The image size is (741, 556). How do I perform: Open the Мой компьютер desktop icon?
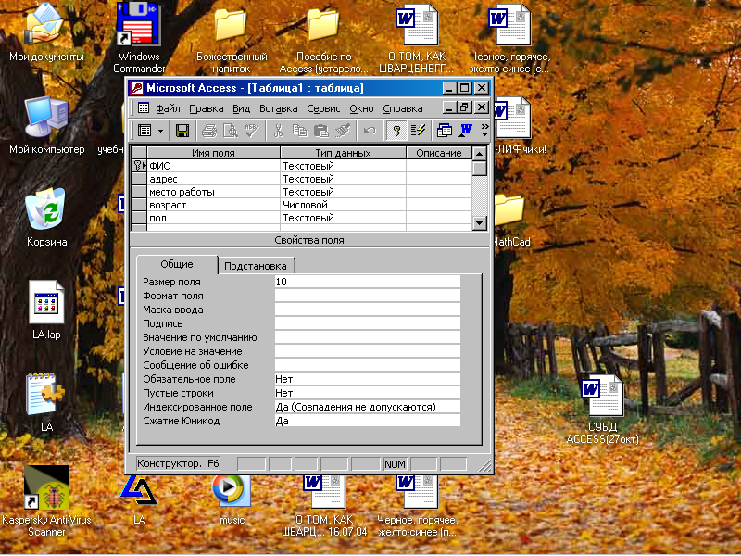(46, 125)
